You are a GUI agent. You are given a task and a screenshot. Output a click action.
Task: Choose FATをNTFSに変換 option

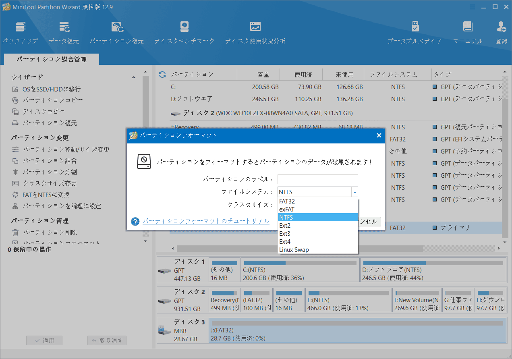click(x=41, y=195)
